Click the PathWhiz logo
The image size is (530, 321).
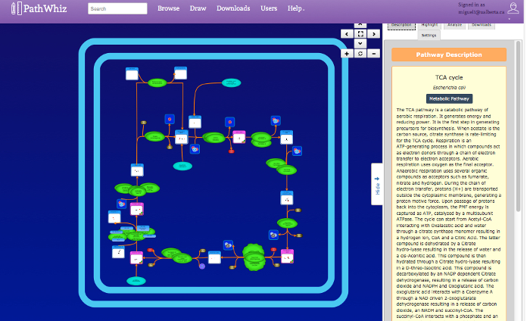pyautogui.click(x=39, y=8)
